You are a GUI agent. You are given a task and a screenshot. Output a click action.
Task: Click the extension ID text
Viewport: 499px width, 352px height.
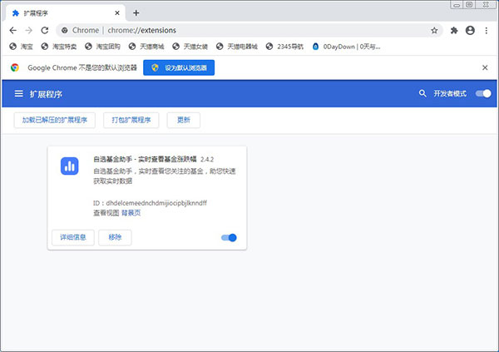[x=150, y=203]
